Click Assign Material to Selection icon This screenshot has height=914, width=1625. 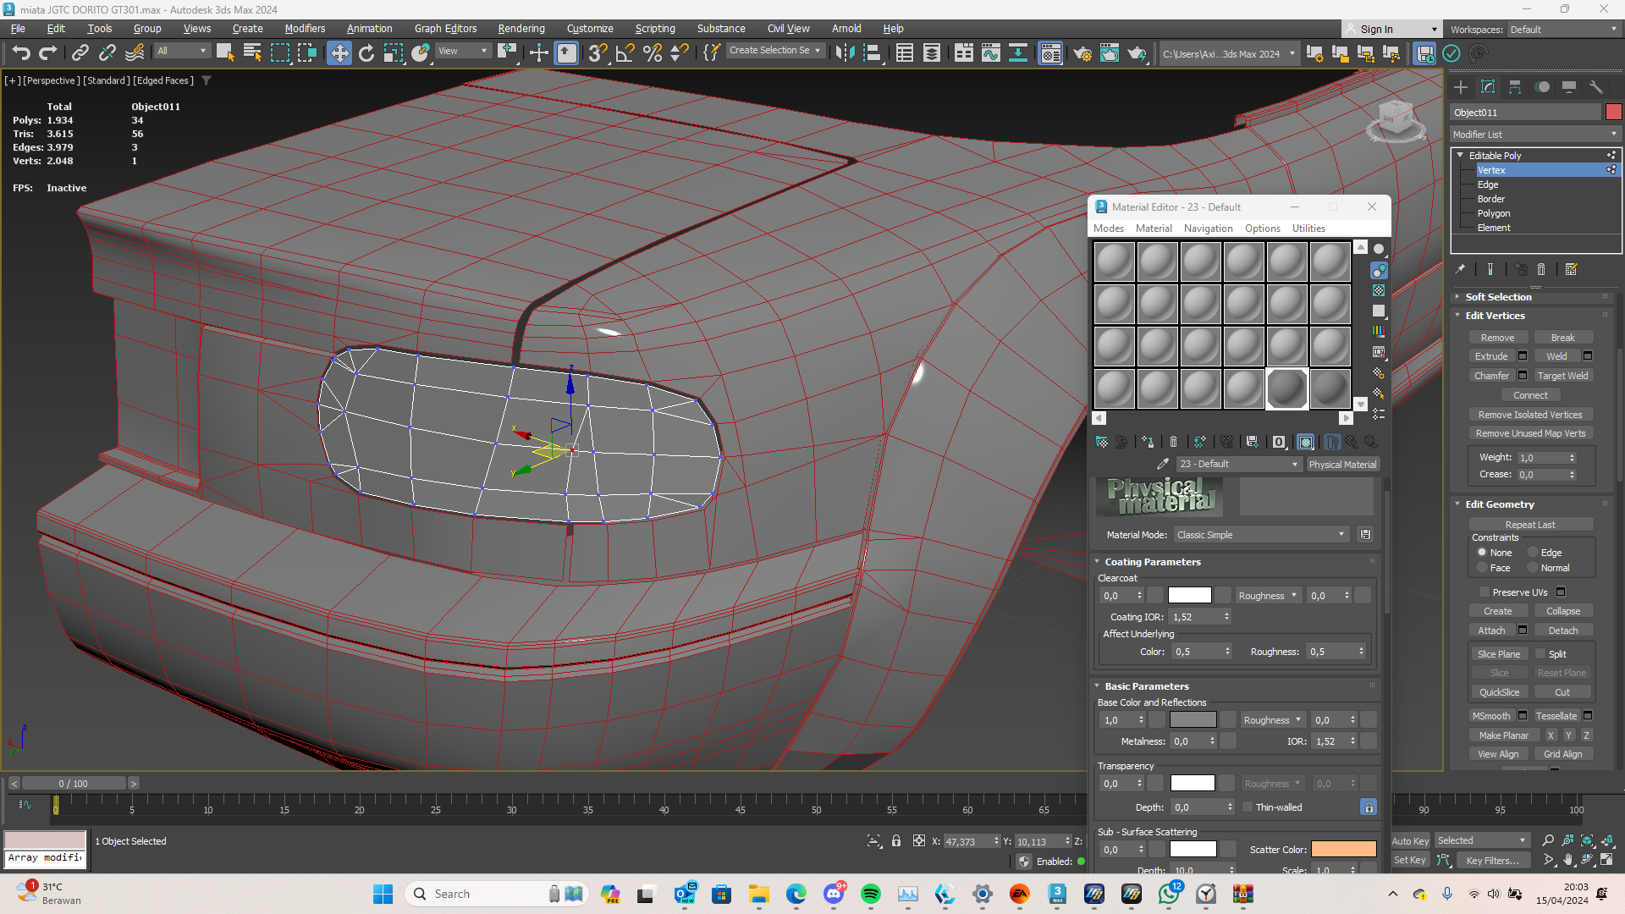(1148, 442)
